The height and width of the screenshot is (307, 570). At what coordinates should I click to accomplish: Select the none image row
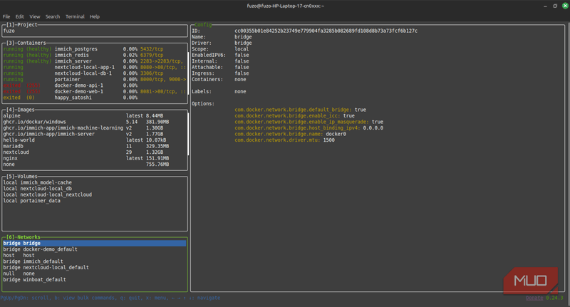[95, 165]
